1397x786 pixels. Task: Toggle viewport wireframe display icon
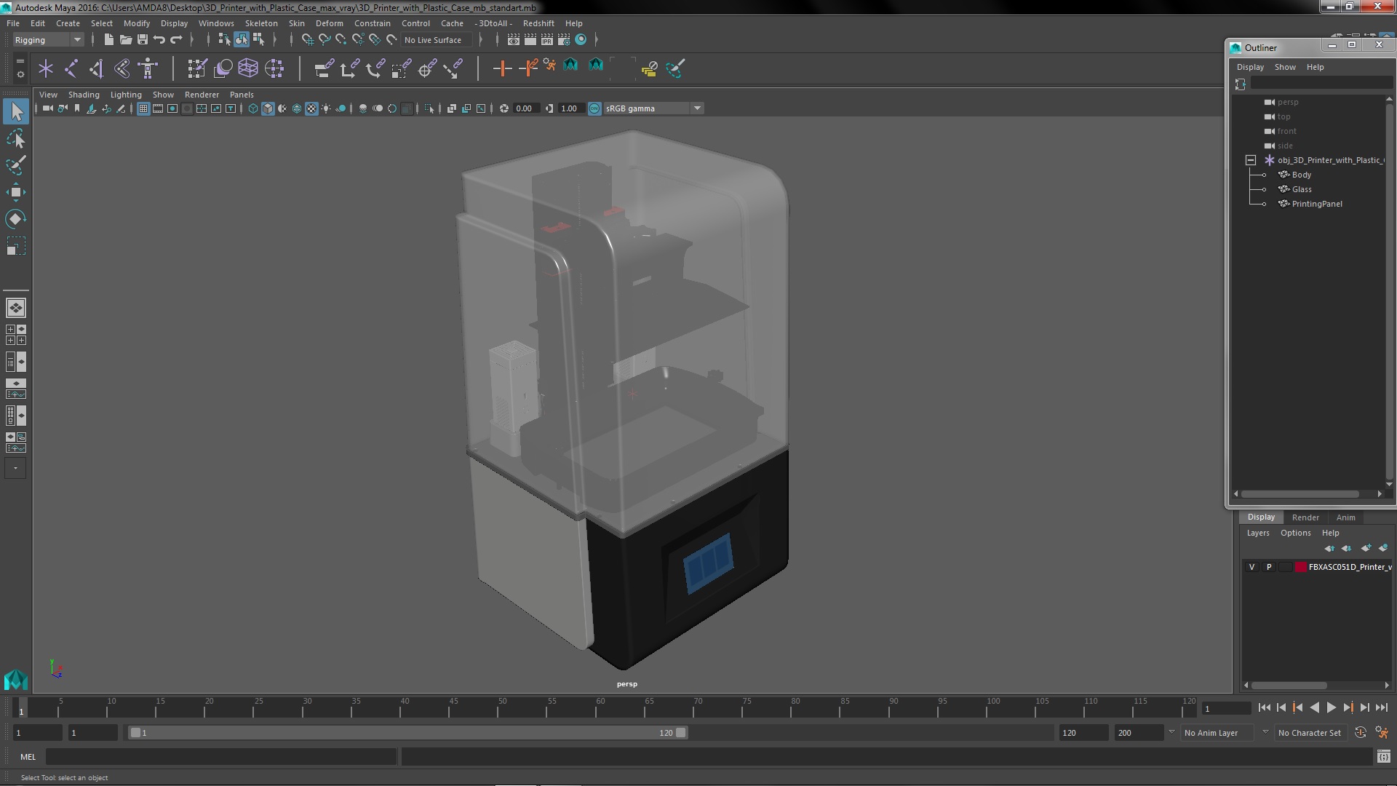click(x=253, y=108)
